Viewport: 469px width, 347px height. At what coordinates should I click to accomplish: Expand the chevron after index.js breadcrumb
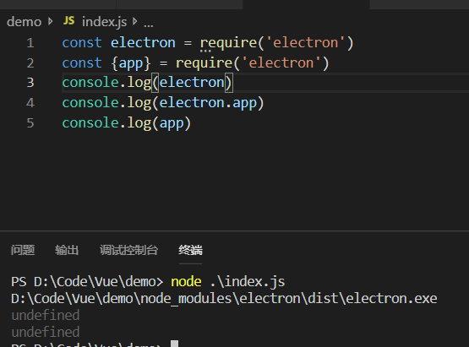(x=135, y=21)
